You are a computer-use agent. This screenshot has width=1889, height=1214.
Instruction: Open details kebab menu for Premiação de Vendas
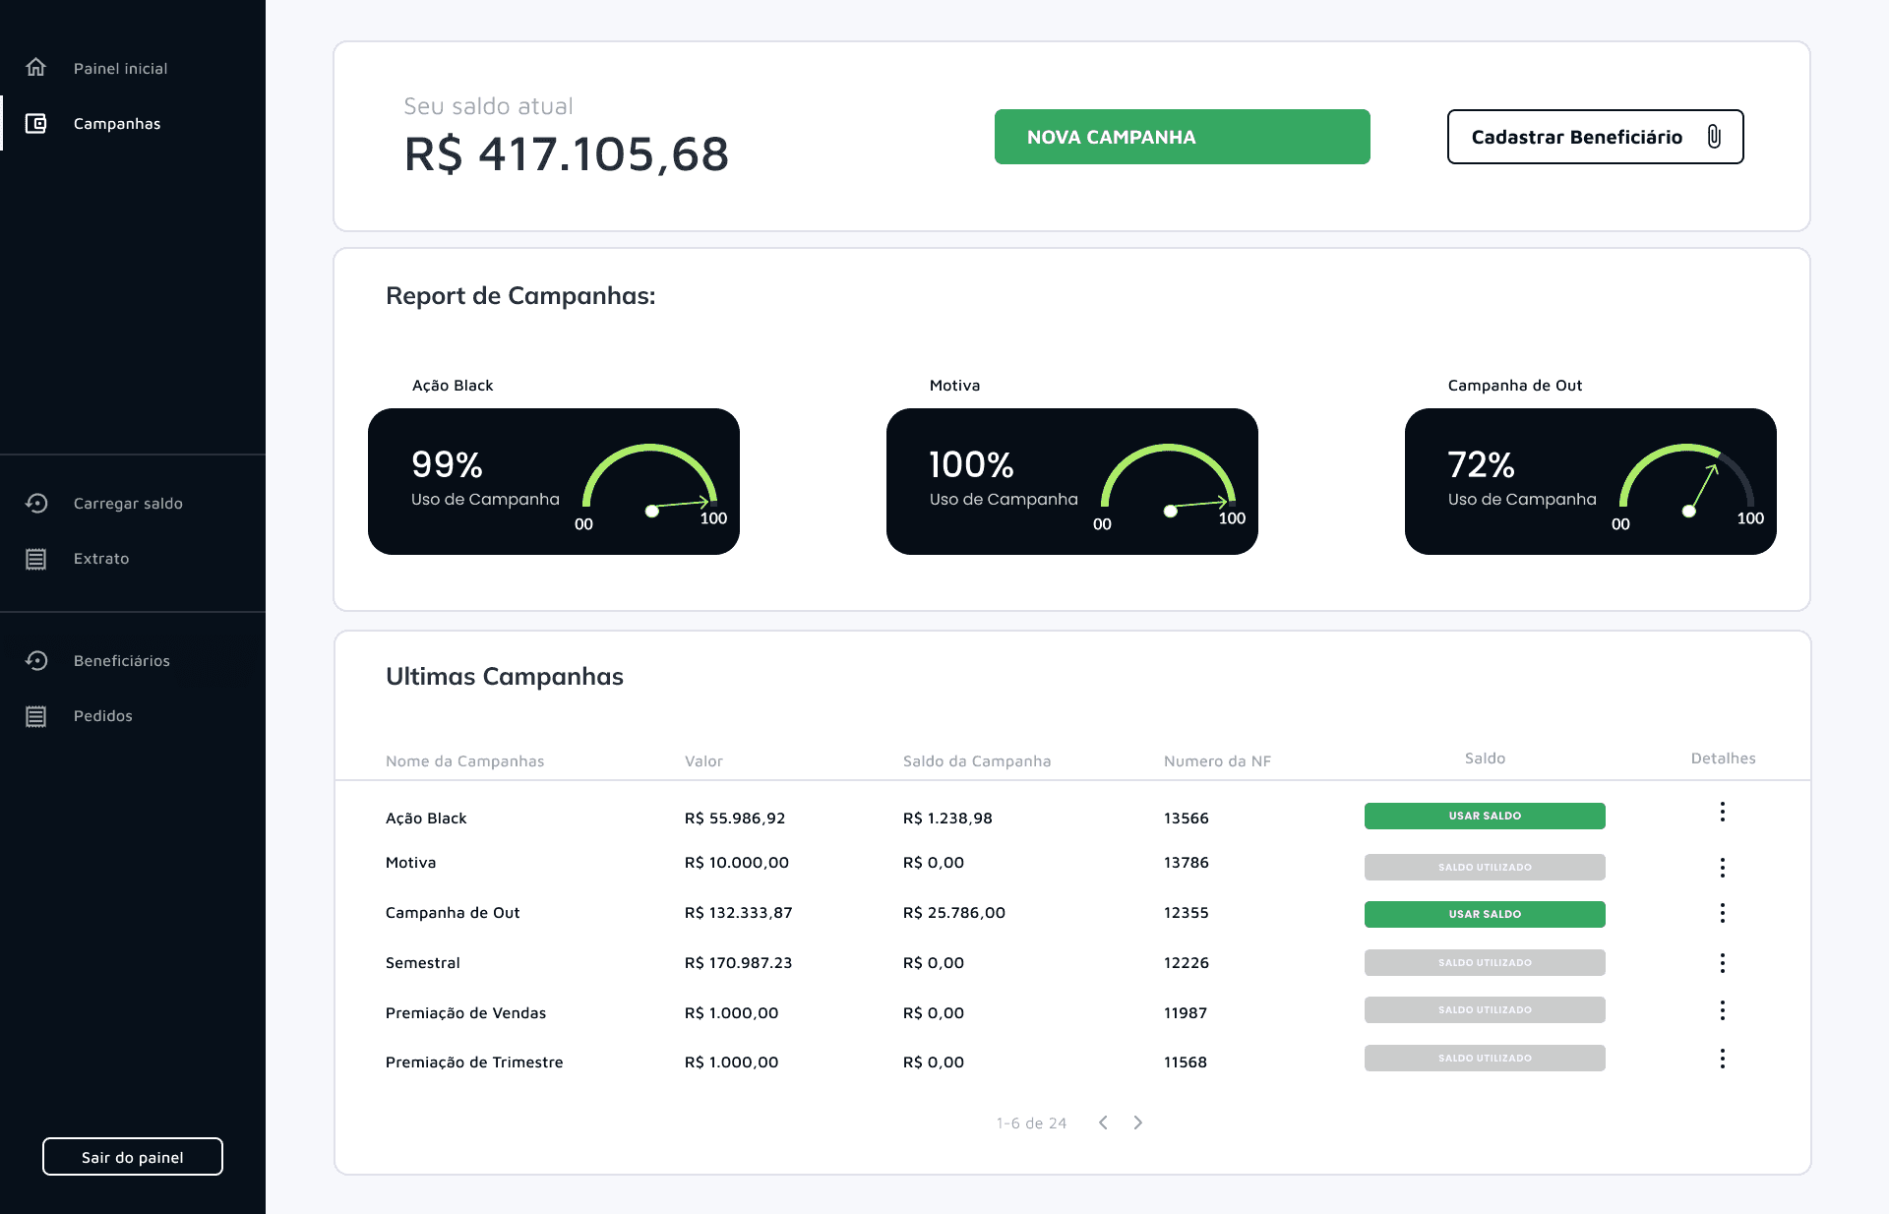click(1723, 1010)
